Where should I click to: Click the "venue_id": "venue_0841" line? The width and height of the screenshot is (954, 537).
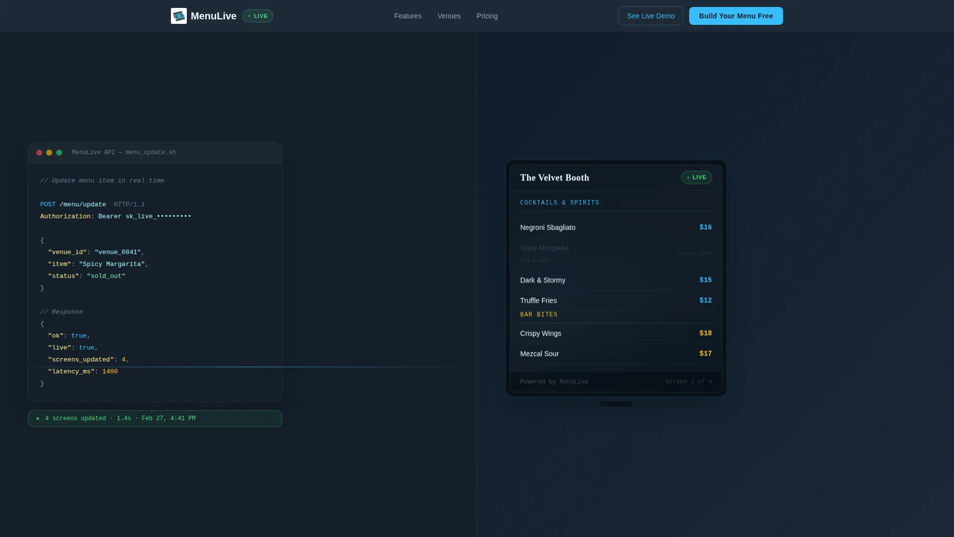pyautogui.click(x=96, y=252)
